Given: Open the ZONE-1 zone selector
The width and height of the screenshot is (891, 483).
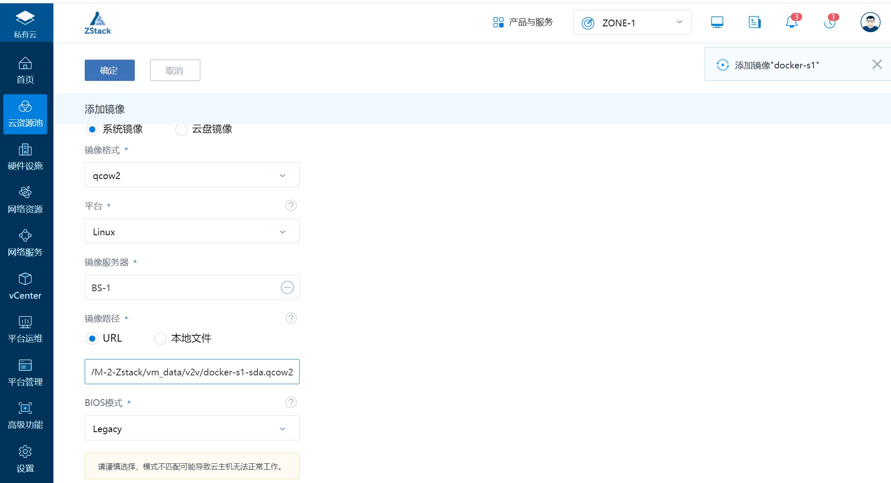Looking at the screenshot, I should point(632,23).
